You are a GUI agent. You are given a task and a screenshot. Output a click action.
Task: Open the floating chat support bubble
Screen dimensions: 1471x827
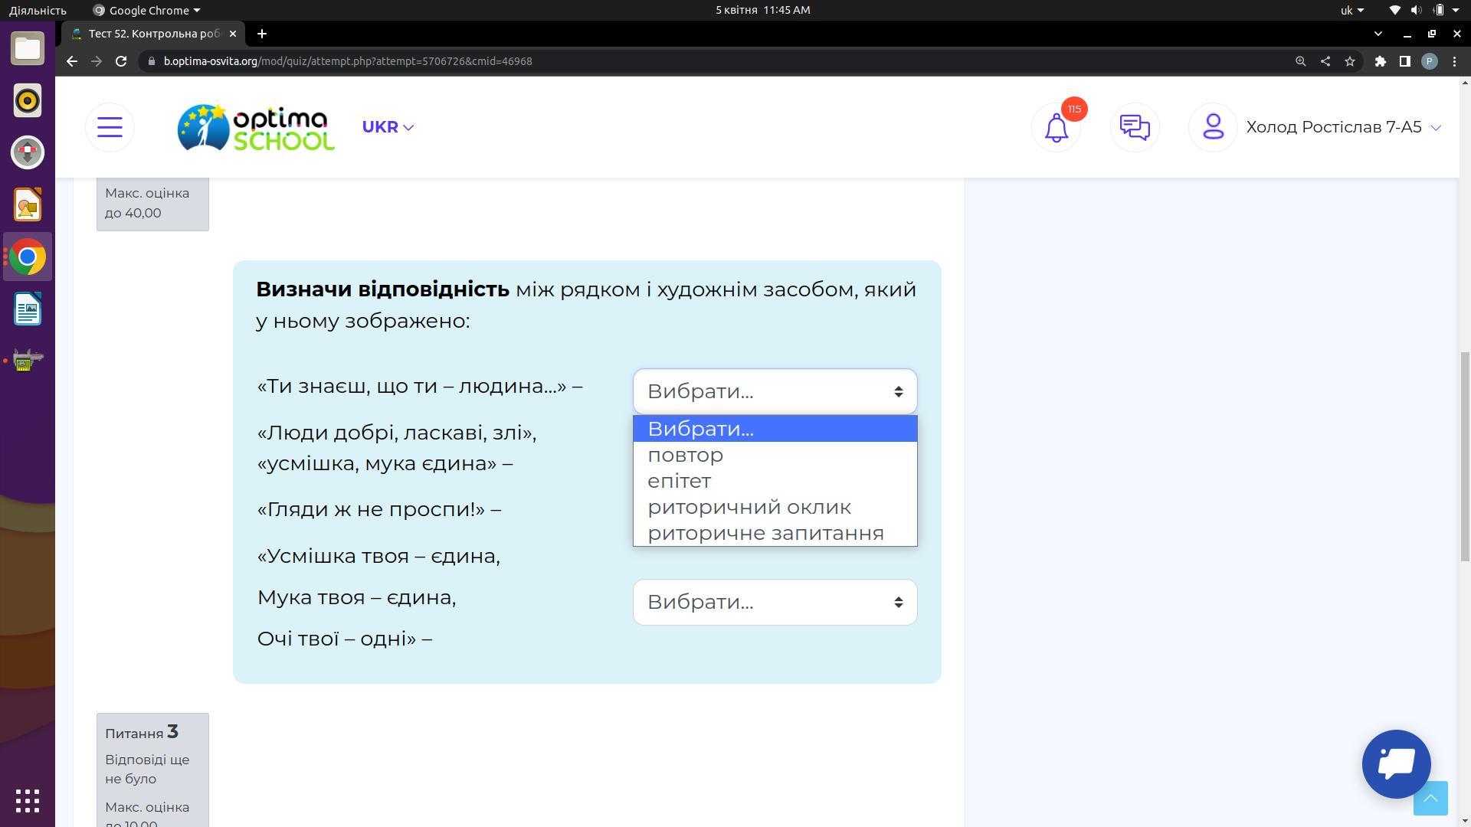pyautogui.click(x=1396, y=763)
